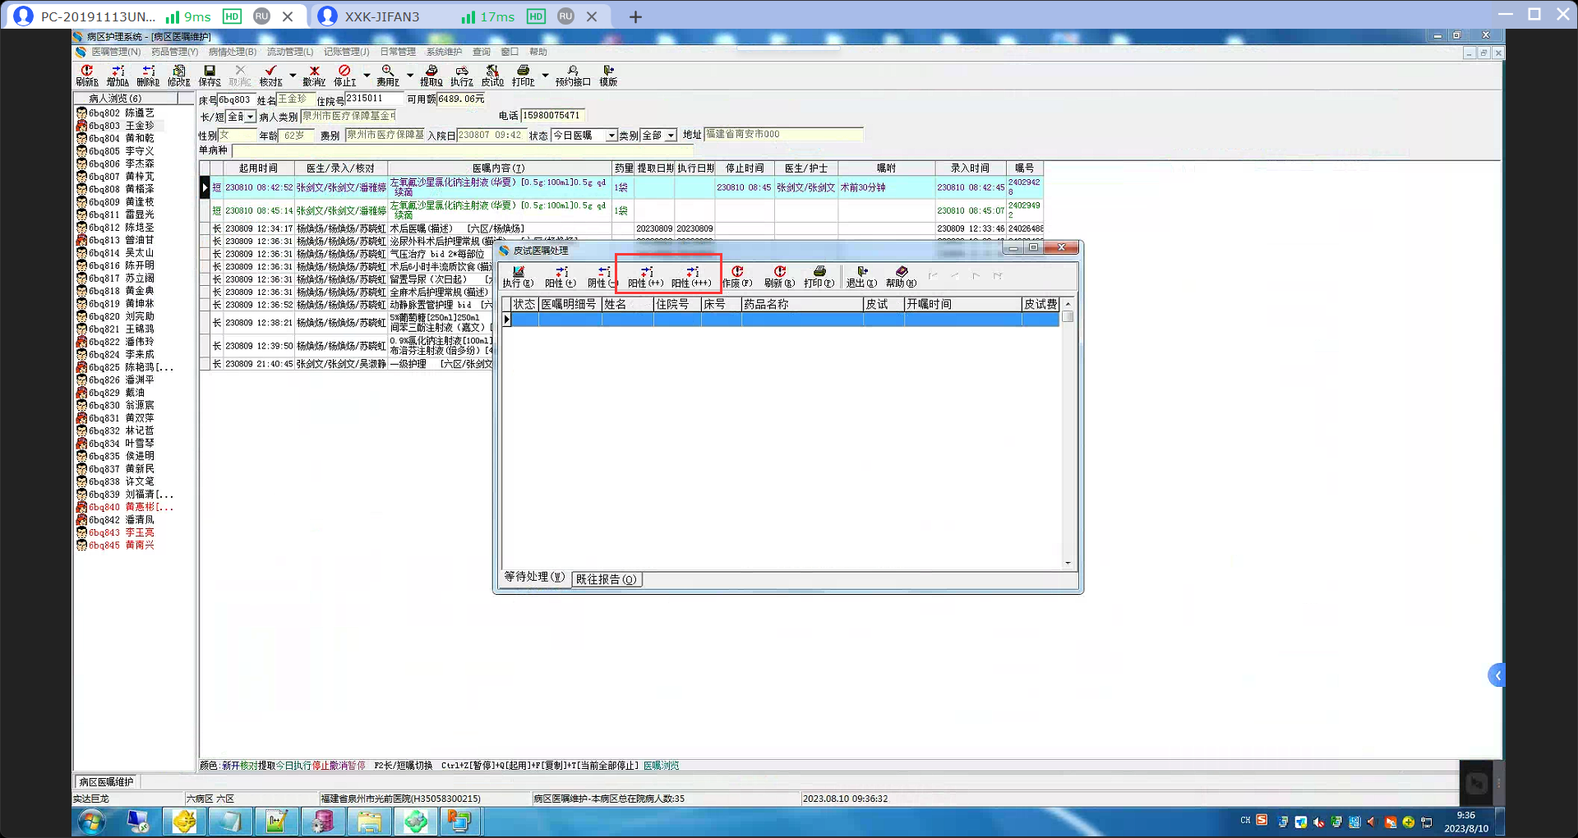Open the 药品管理(Y) menu
The height and width of the screenshot is (838, 1578).
point(175,52)
